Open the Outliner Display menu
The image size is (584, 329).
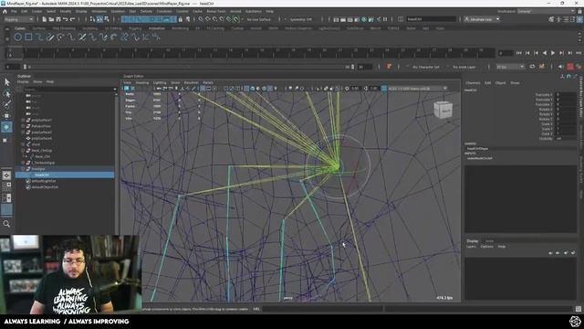click(x=23, y=81)
